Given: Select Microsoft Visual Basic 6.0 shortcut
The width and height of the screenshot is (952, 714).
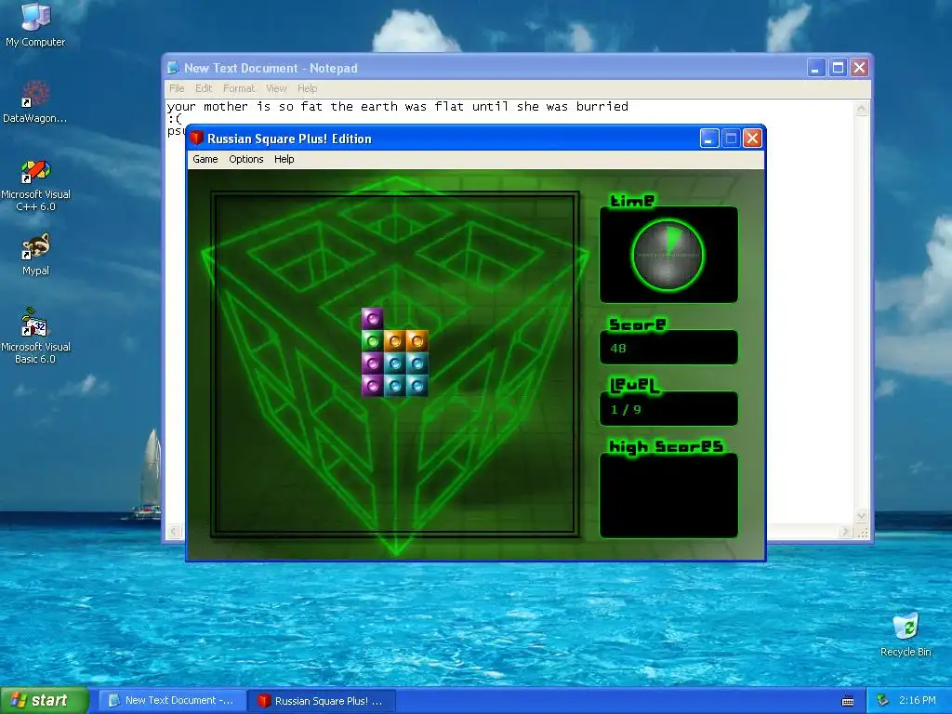Looking at the screenshot, I should [35, 336].
